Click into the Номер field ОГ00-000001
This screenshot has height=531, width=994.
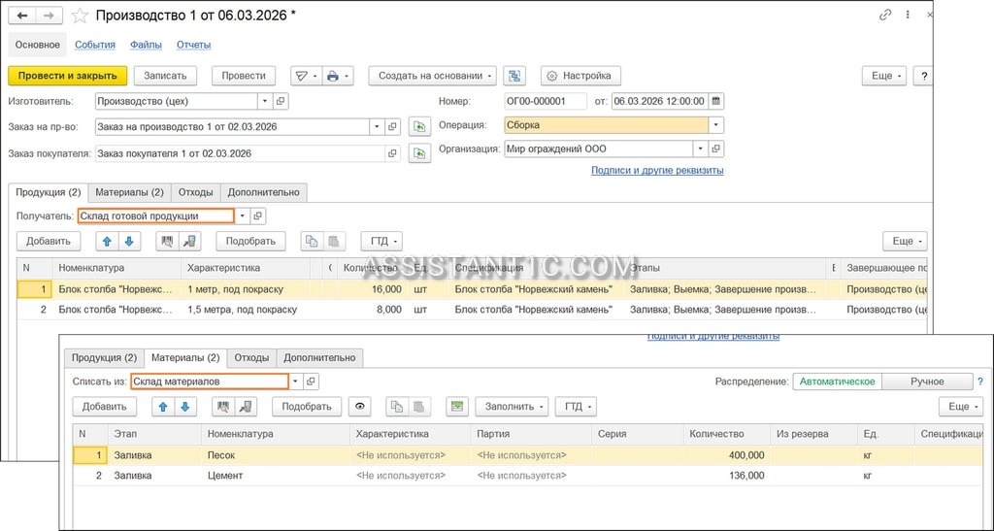(546, 101)
